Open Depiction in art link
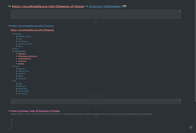196x133 pixels. pos(24,71)
